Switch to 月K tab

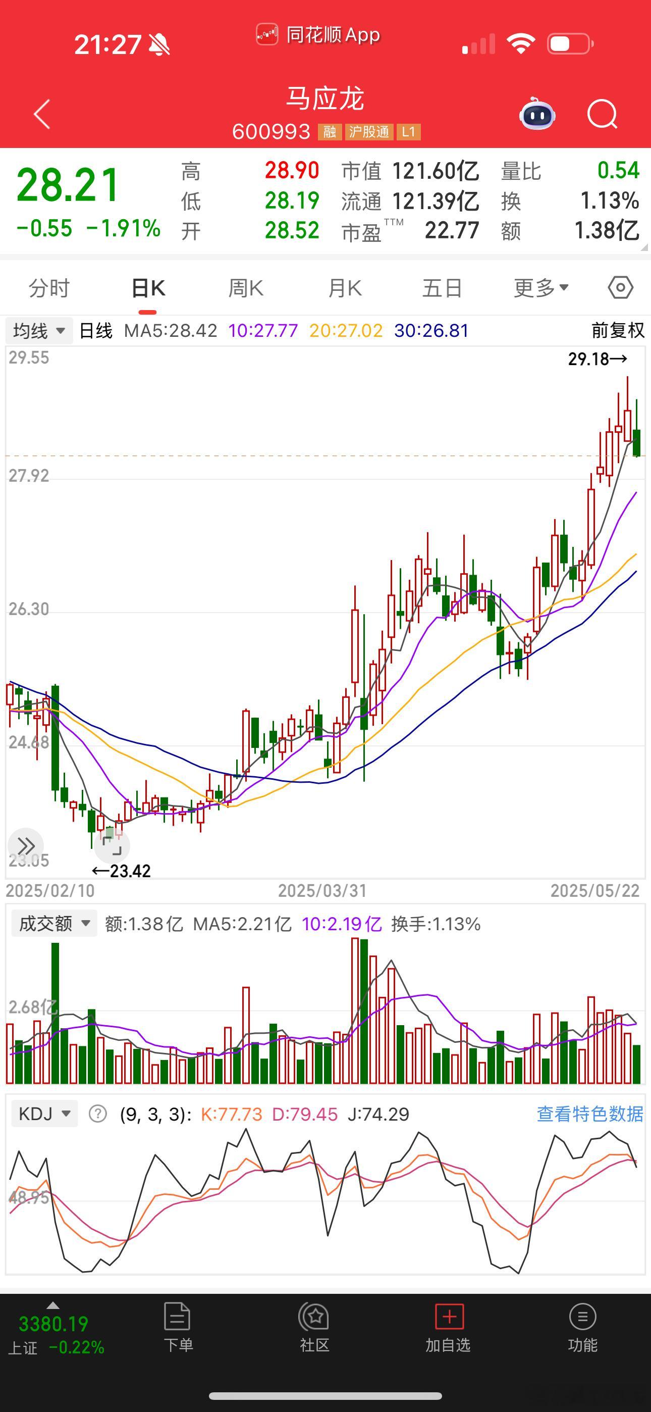[345, 288]
